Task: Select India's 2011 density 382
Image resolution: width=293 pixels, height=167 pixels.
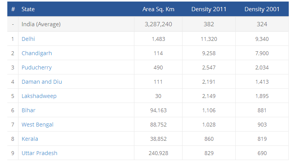Action: point(209,24)
